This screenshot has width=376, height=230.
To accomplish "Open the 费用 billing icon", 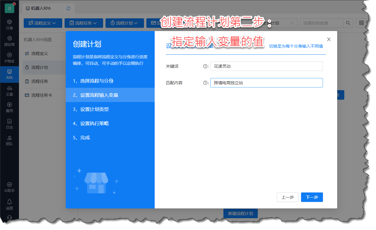I will click(9, 108).
